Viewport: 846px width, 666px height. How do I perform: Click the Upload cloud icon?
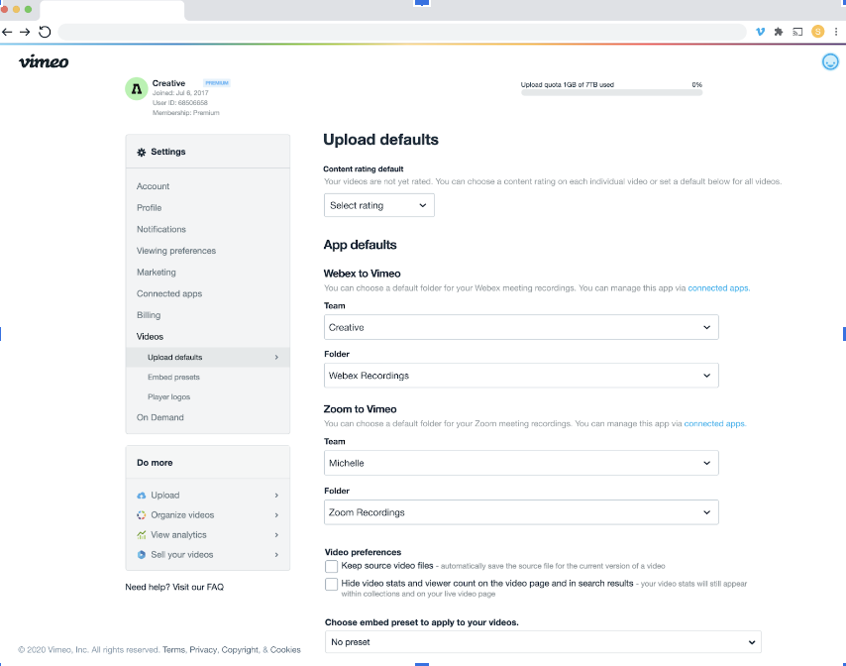[x=142, y=496]
